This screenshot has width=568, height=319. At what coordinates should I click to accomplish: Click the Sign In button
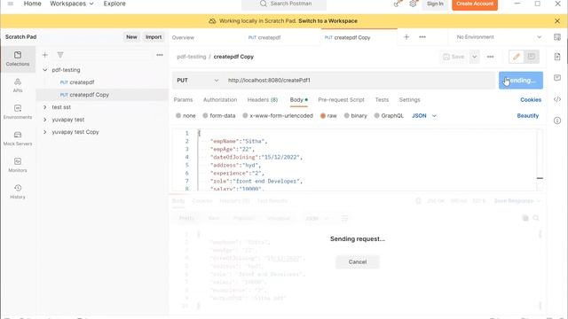pos(435,4)
